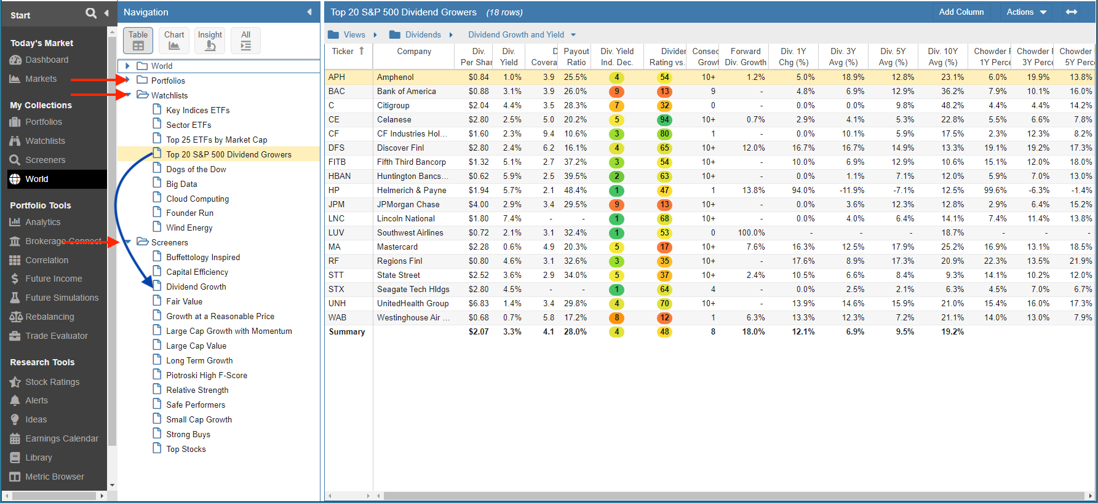Click the Payout Ratio column header
Image resolution: width=1098 pixels, height=503 pixels.
pos(576,57)
